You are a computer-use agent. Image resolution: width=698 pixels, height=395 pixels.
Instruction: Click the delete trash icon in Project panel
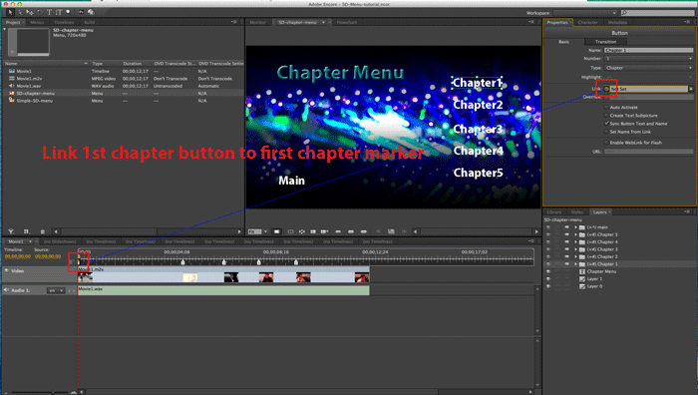click(x=42, y=231)
